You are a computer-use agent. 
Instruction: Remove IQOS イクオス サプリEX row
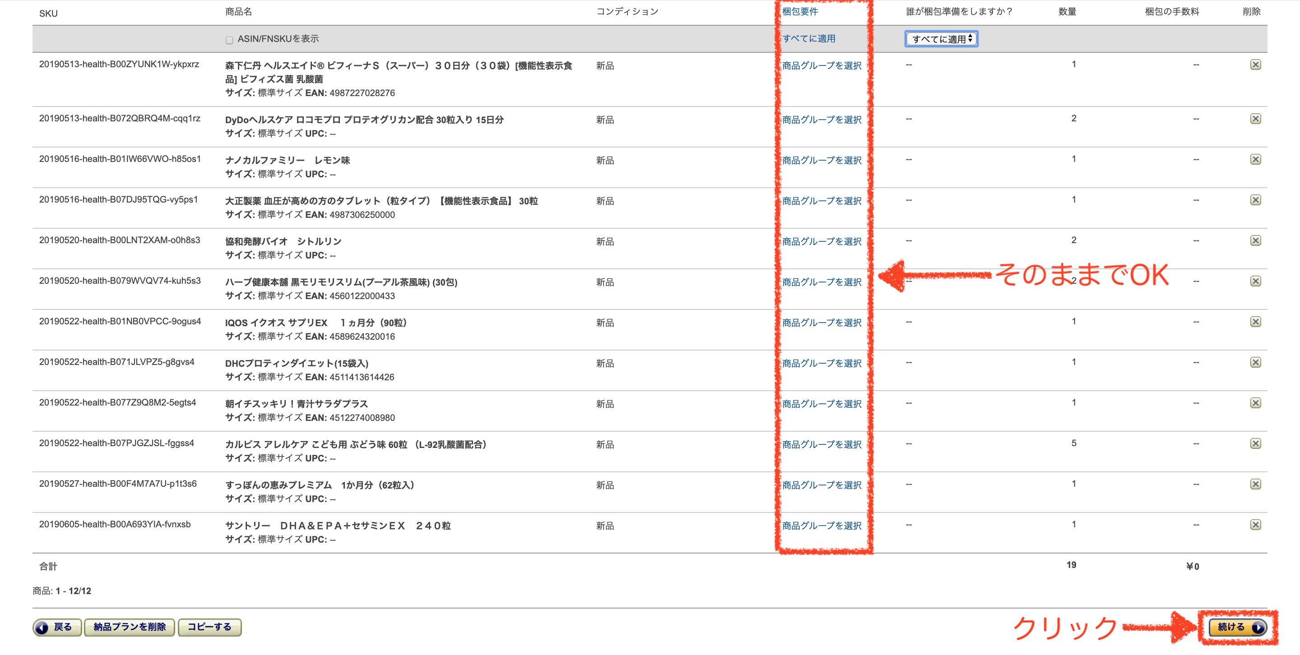tap(1255, 322)
